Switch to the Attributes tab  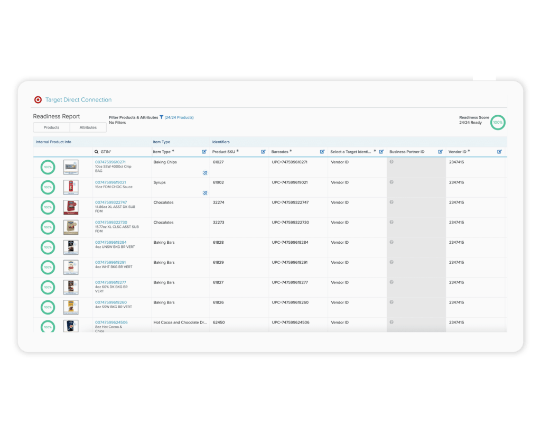coord(88,127)
